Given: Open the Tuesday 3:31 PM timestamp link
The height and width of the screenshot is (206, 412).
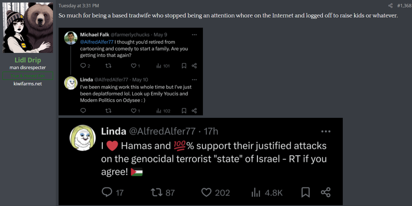Looking at the screenshot, I should click(79, 6).
